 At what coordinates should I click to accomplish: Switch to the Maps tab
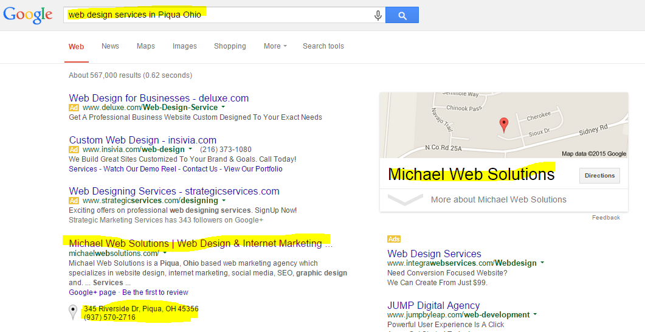146,46
